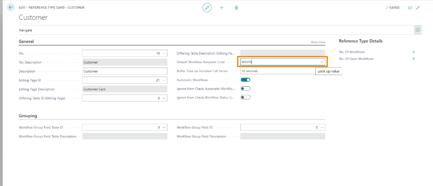433x186 pixels.
Task: Click the plus icon to create new
Action: tap(221, 7)
